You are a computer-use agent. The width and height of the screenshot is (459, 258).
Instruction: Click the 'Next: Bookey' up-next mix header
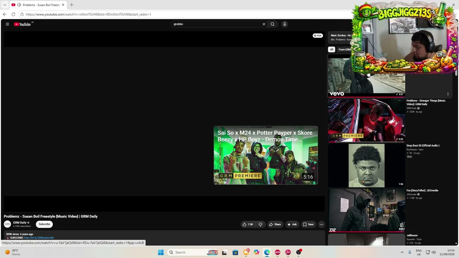click(x=341, y=35)
